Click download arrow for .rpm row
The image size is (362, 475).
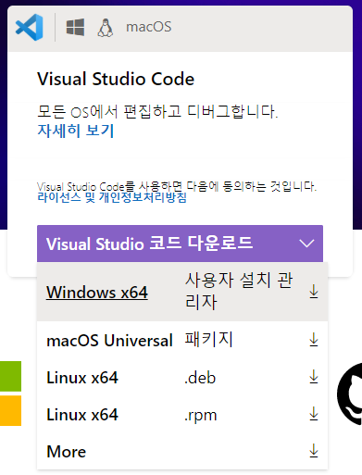[x=314, y=414]
